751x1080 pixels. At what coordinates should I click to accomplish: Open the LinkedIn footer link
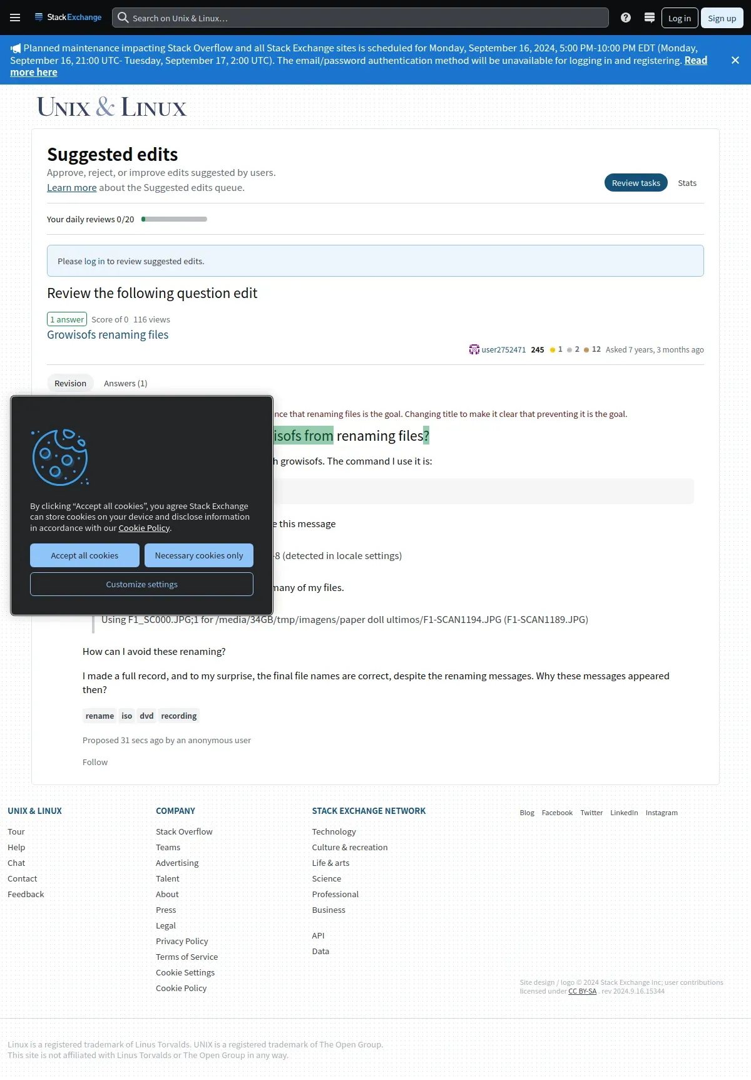tap(624, 813)
